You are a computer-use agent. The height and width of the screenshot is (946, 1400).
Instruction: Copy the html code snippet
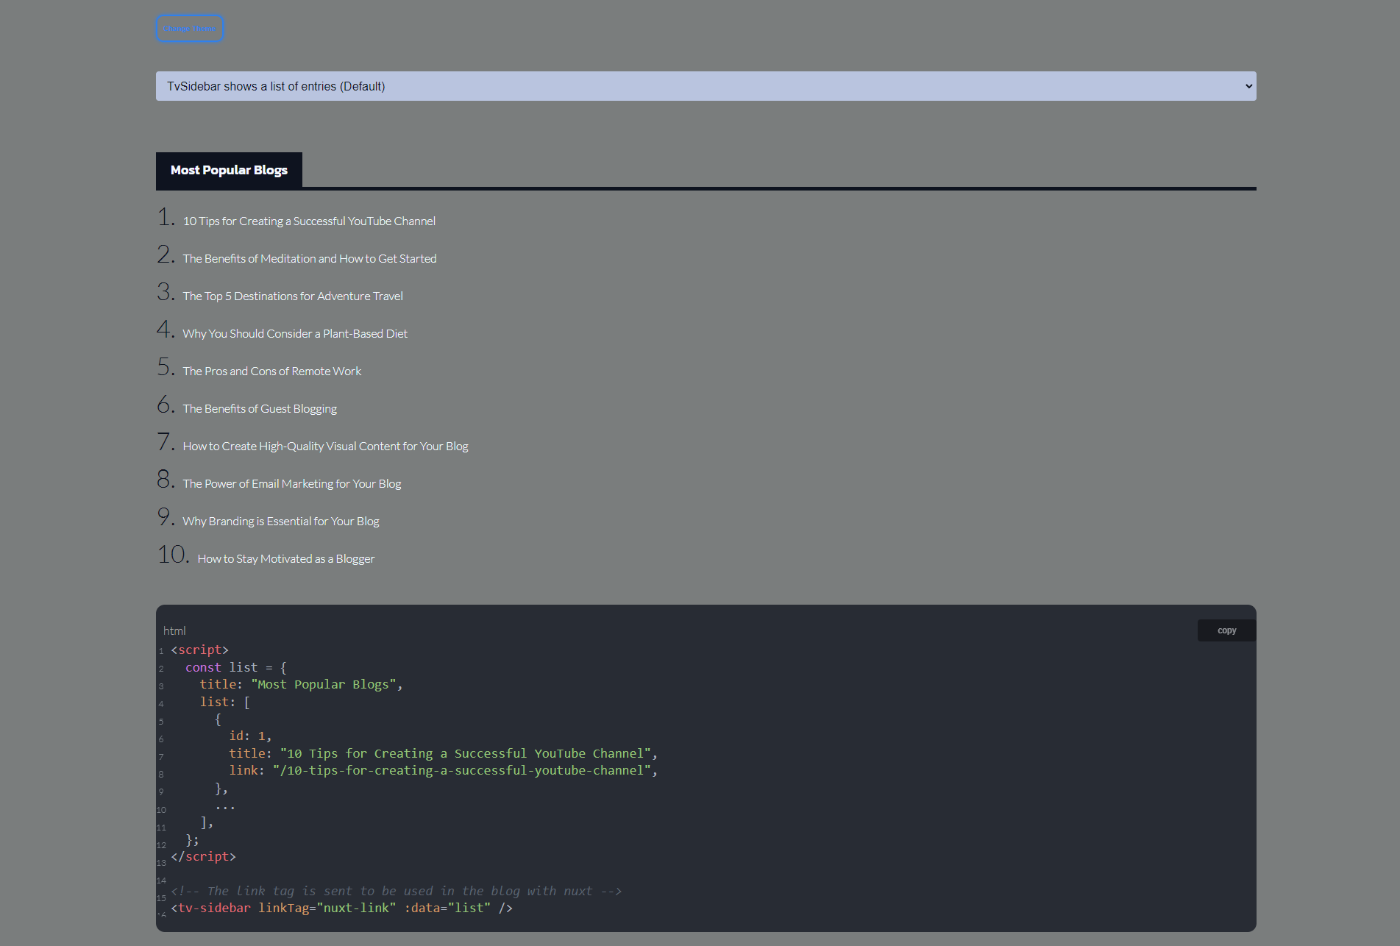coord(1226,630)
